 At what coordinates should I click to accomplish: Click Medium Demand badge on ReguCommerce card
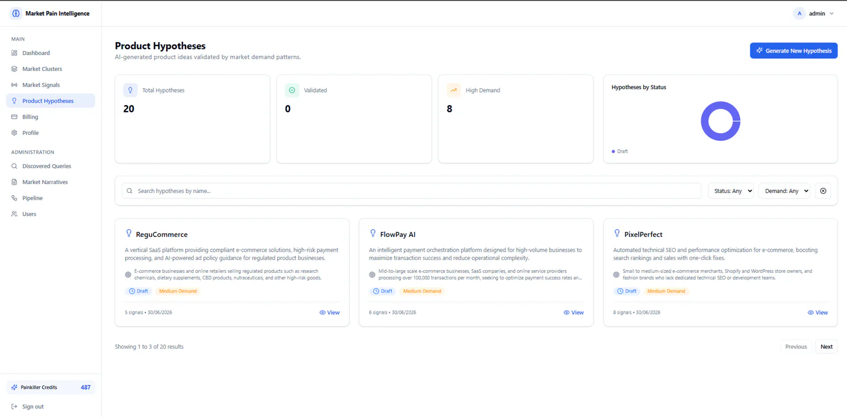coord(178,291)
